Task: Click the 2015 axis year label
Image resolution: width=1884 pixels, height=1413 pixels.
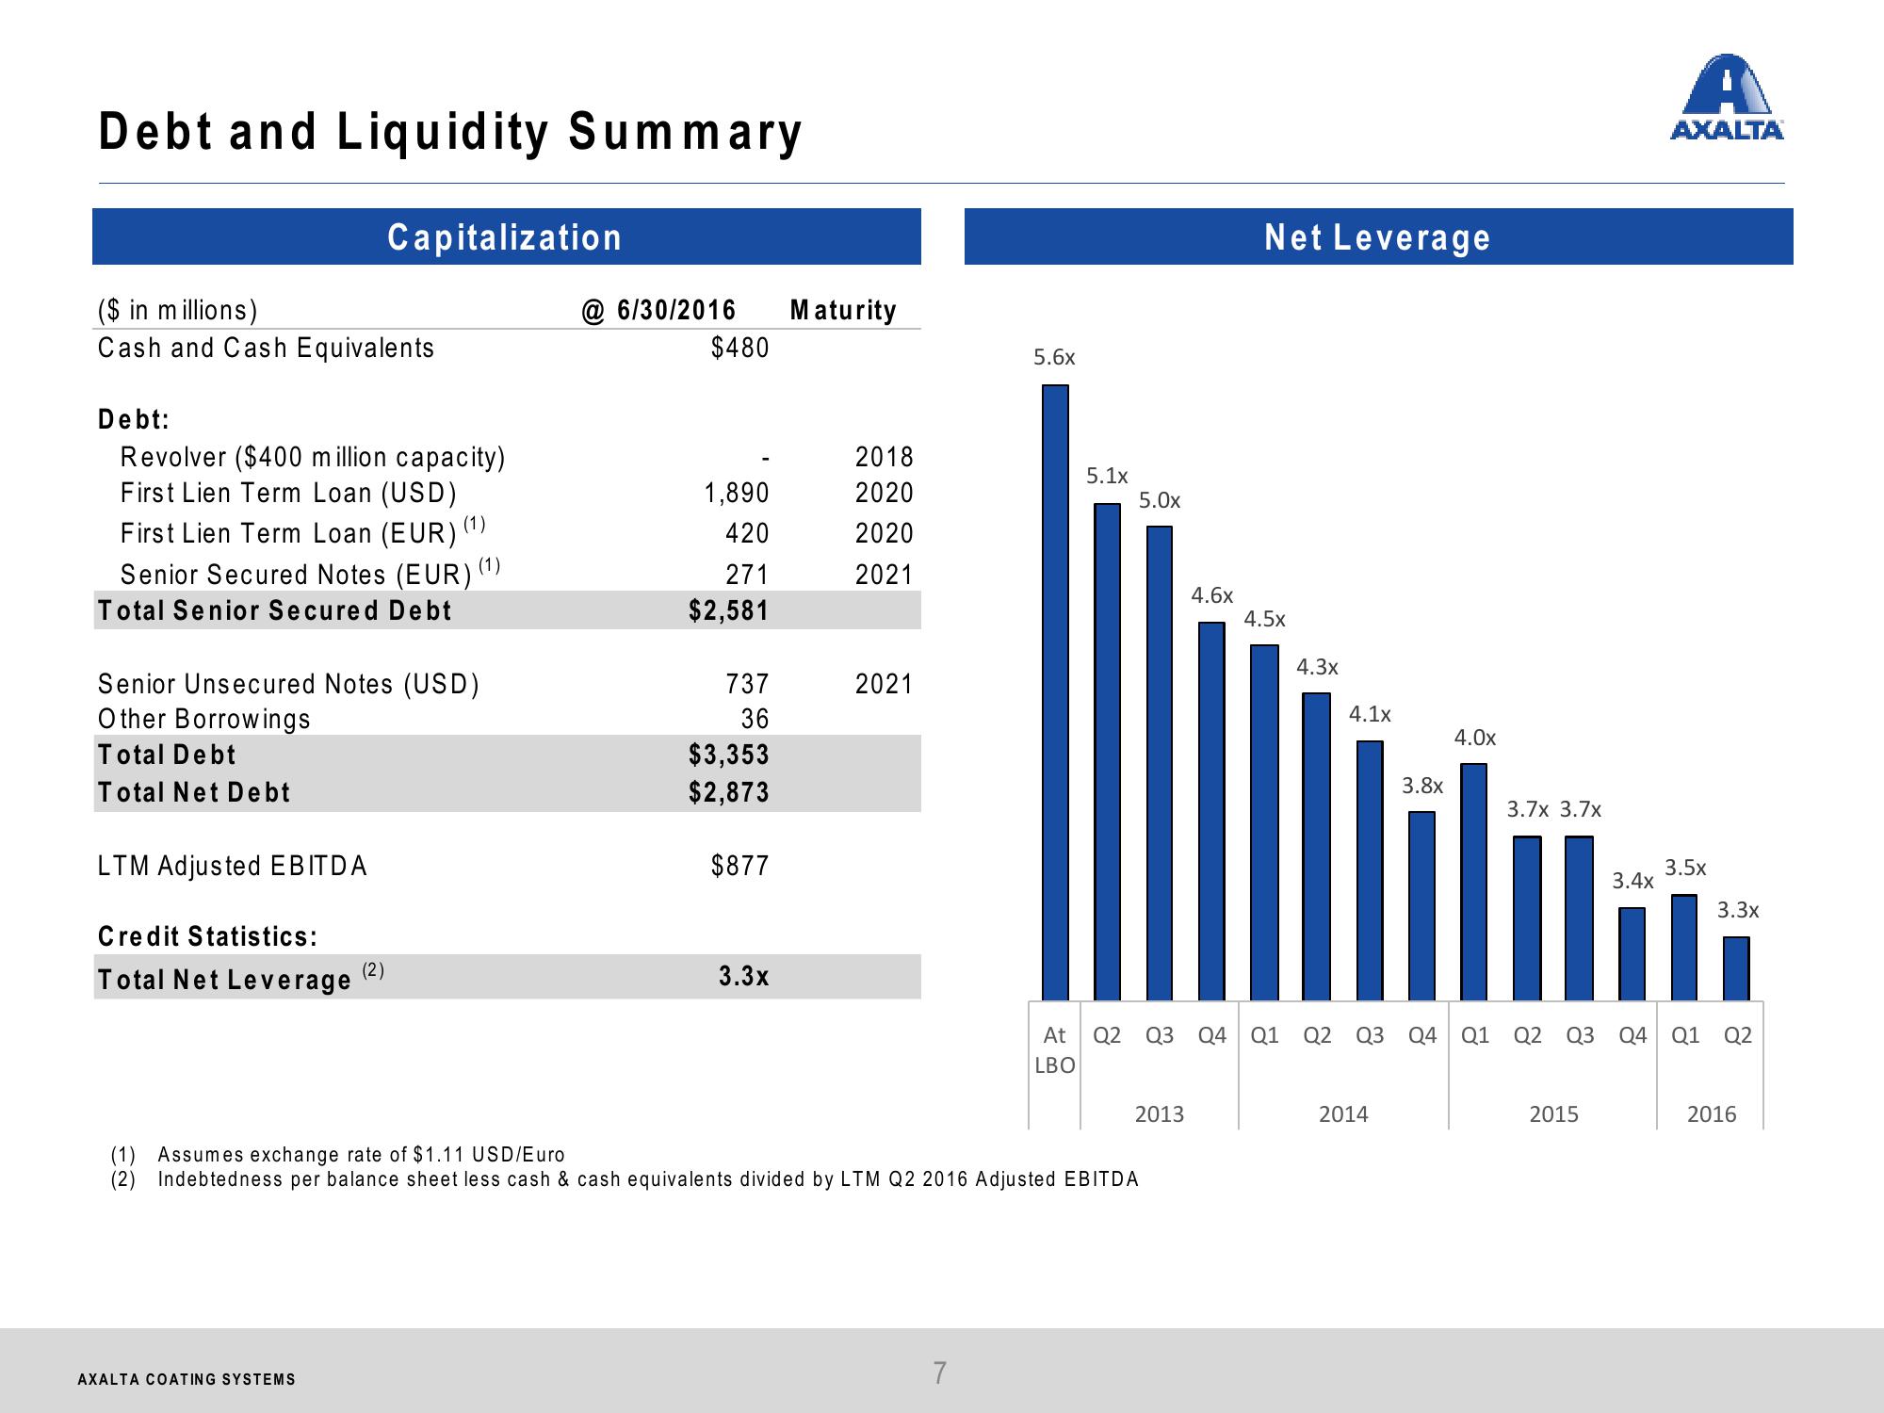Action: (x=1553, y=1114)
